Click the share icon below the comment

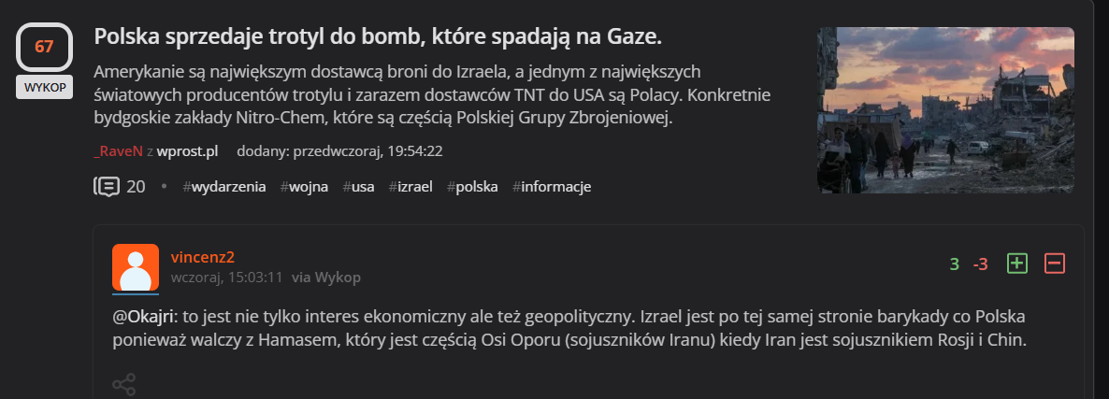123,384
